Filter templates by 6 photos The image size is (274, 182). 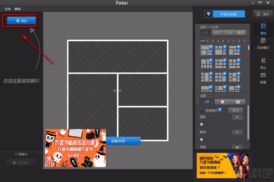[x=229, y=41]
